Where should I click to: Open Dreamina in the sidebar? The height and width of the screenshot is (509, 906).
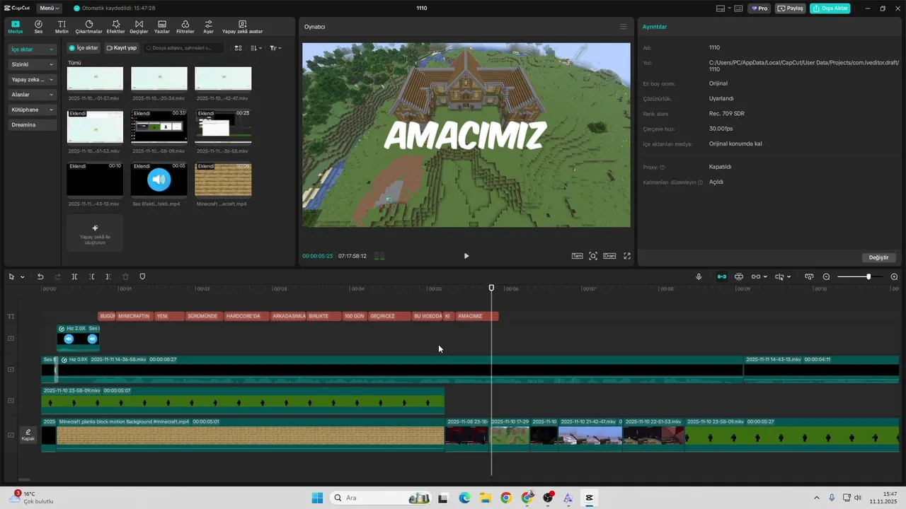tap(32, 124)
